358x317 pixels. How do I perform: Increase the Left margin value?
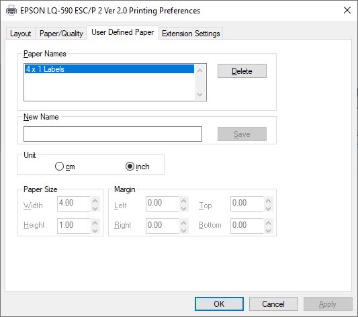click(184, 200)
